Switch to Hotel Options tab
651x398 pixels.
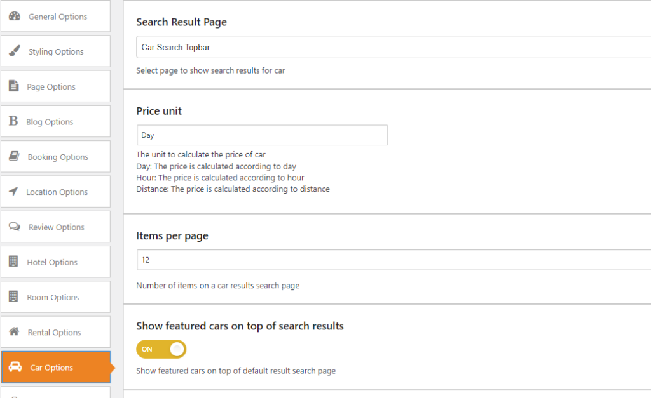click(52, 262)
